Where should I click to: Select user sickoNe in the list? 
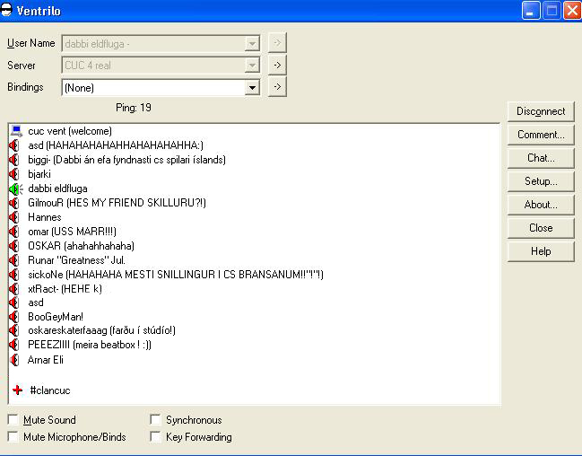tap(176, 275)
